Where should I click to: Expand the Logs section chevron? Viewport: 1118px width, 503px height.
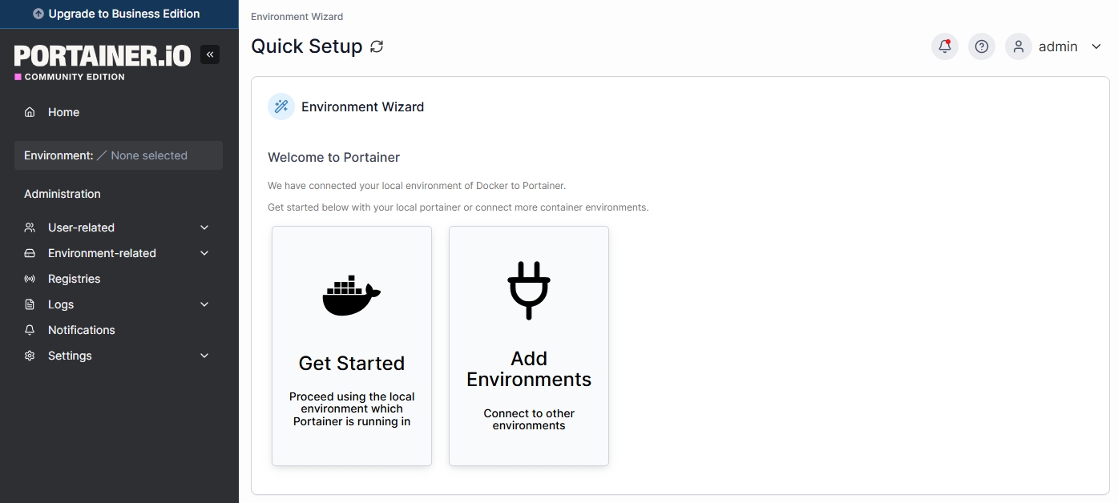coord(204,304)
